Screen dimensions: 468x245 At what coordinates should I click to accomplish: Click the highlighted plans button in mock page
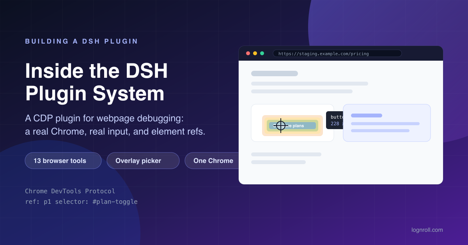[292, 126]
